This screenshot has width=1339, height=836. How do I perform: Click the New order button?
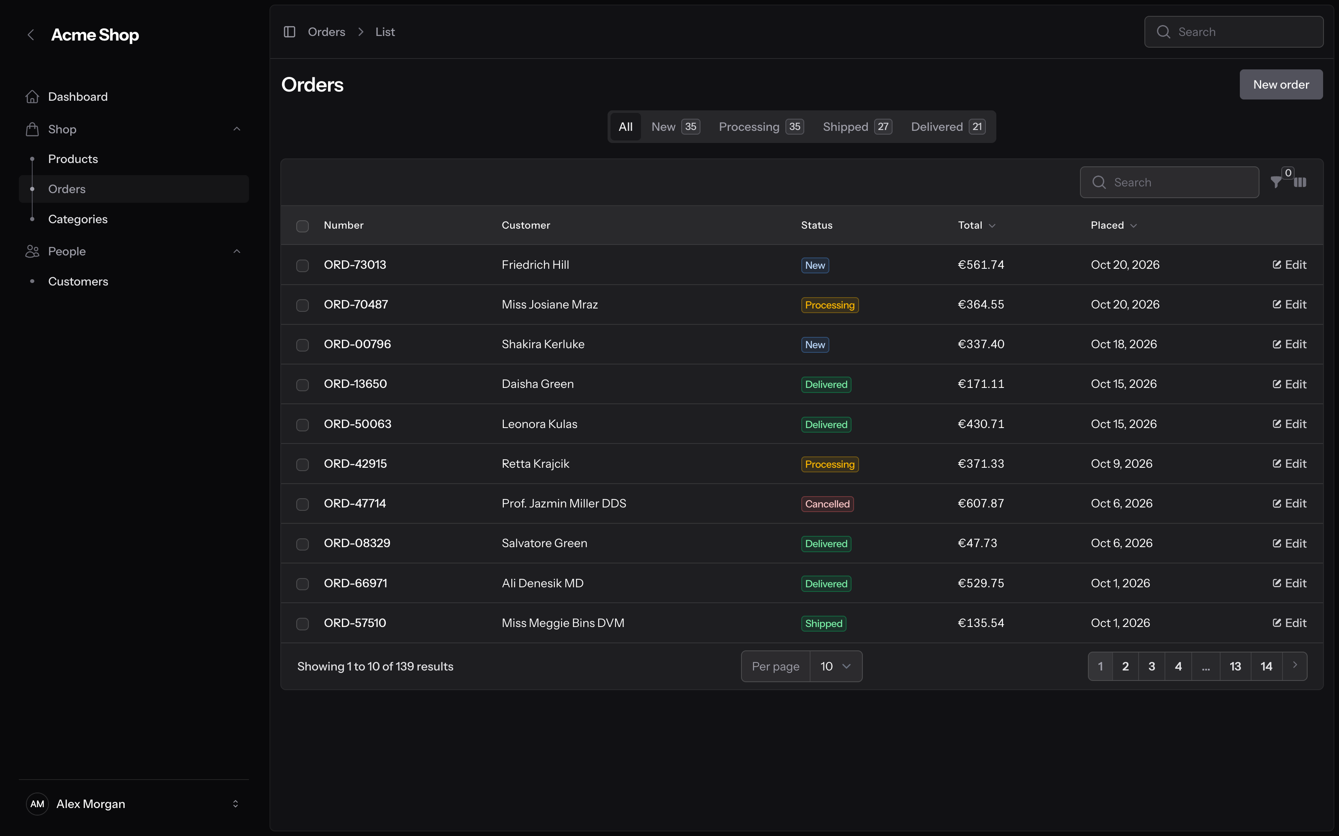tap(1281, 84)
